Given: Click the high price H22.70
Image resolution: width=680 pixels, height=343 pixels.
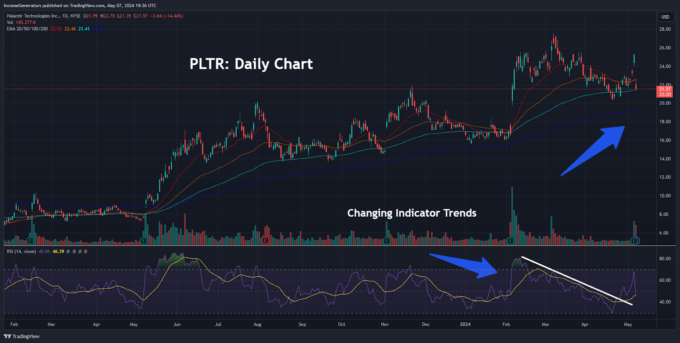Looking at the screenshot, I should pyautogui.click(x=108, y=16).
